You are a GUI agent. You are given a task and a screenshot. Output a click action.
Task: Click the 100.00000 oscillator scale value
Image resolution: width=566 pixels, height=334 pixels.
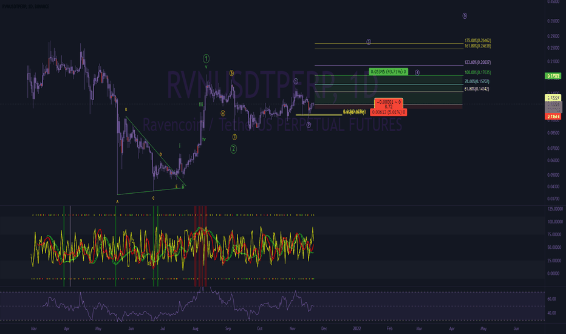click(x=555, y=222)
